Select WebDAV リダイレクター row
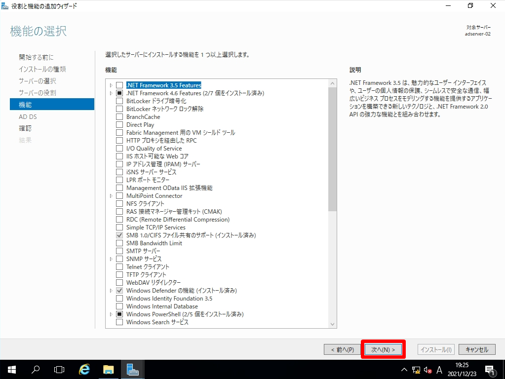Screen dimensions: 505x379 154,283
